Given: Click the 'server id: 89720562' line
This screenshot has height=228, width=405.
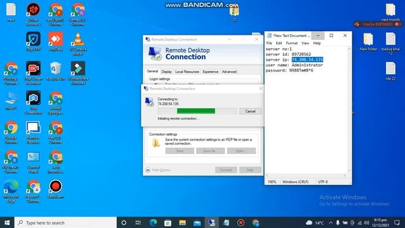Looking at the screenshot, I should click(x=288, y=54).
